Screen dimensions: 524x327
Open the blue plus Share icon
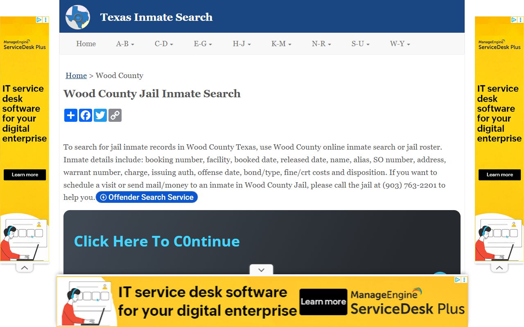tap(71, 115)
